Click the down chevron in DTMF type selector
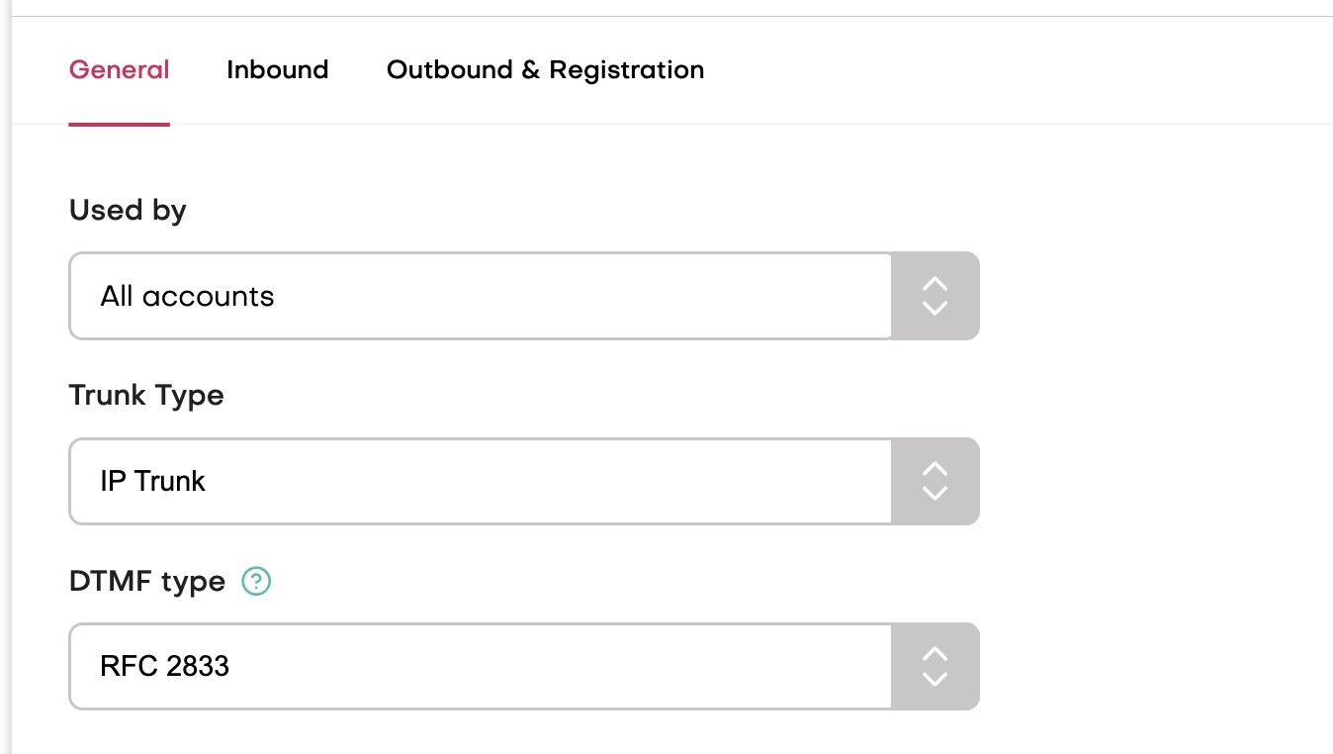Screen dimensions: 1333x754 [934, 678]
